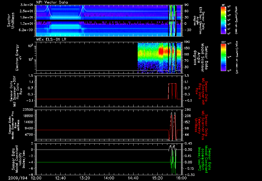Click the 'MU Scanner +30V Raw Data' axis title
Image resolution: width=262 pixels, height=181 pixels.
tap(16, 91)
